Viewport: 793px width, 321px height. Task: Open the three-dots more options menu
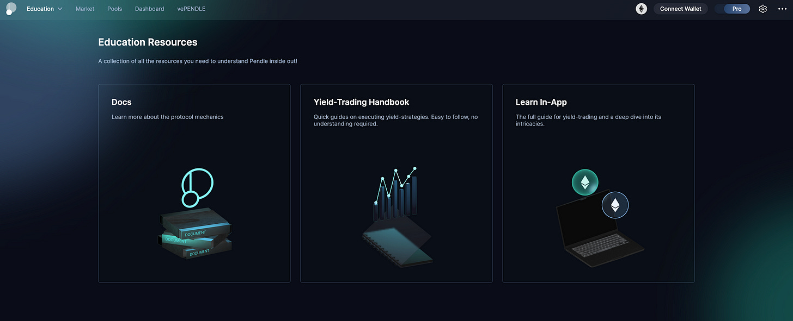pos(782,9)
